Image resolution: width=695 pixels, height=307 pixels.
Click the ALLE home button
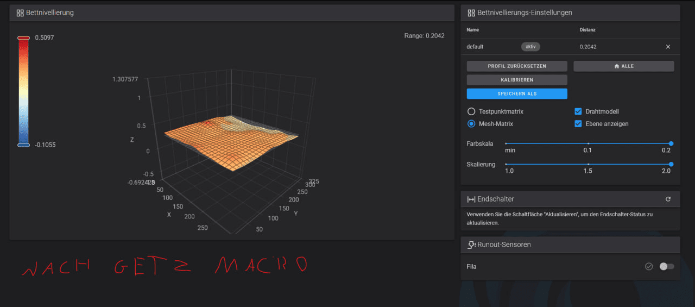pos(624,66)
